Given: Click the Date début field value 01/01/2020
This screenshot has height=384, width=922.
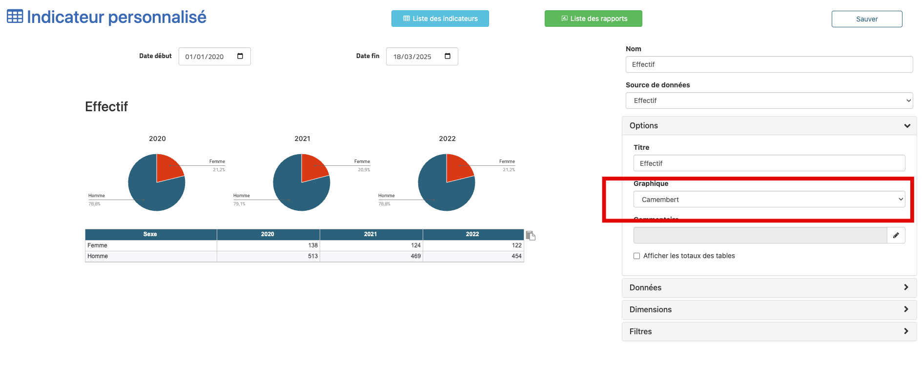Looking at the screenshot, I should click(205, 57).
